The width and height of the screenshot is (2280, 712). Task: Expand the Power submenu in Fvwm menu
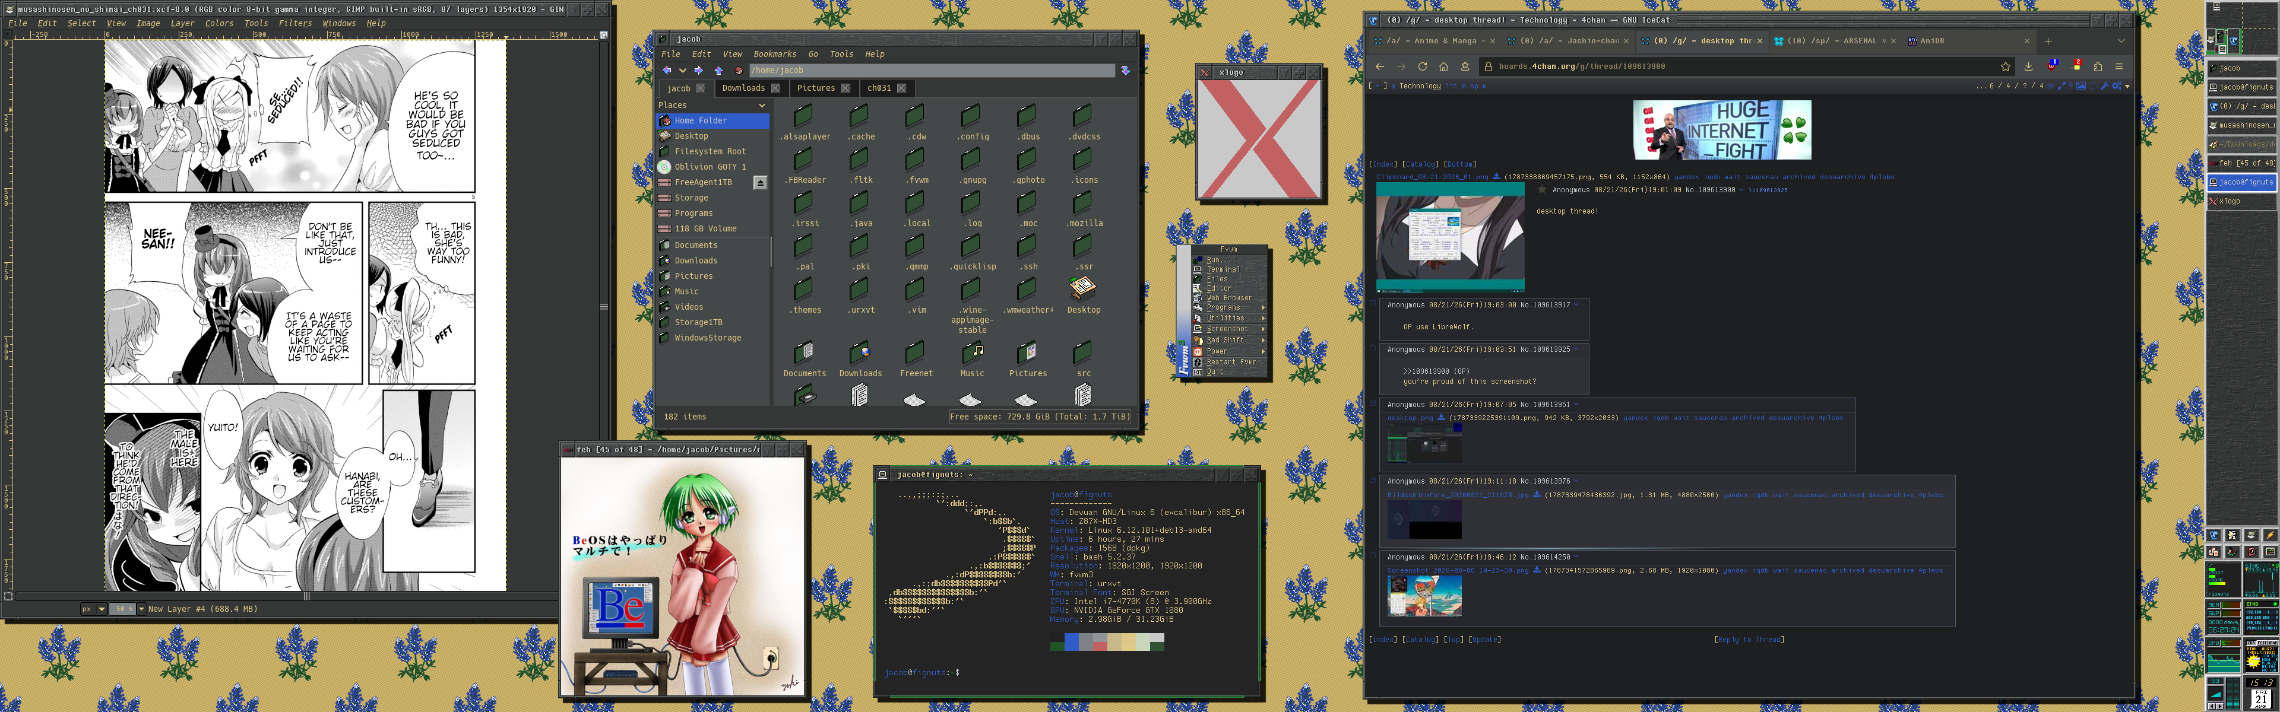[x=1230, y=351]
